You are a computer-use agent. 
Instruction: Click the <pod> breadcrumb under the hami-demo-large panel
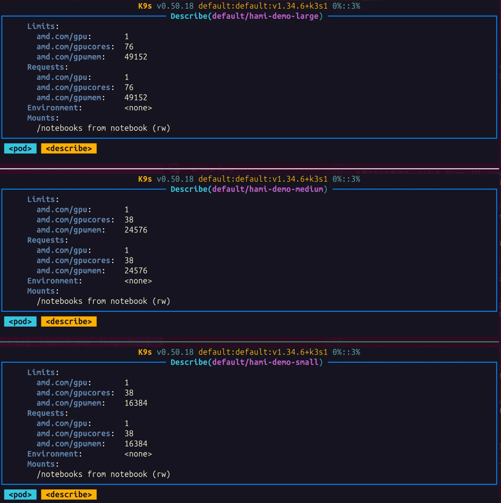(20, 149)
